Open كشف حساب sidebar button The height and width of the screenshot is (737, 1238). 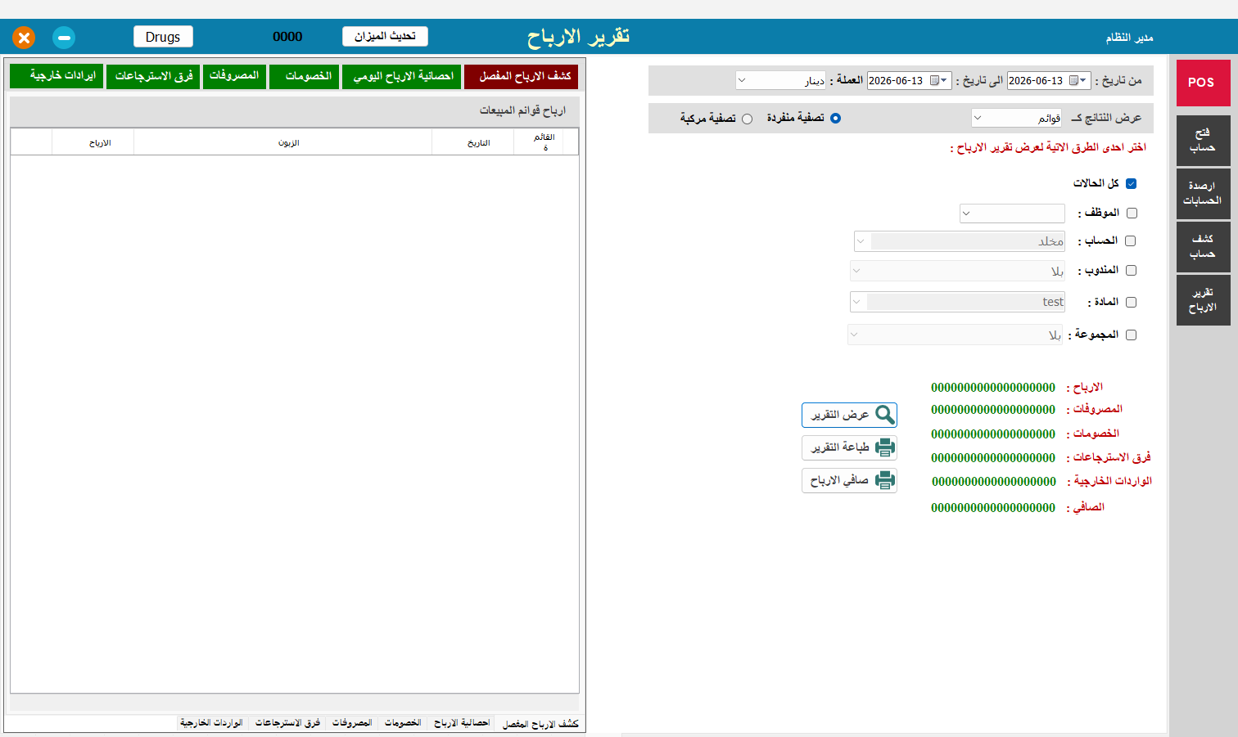[1204, 247]
